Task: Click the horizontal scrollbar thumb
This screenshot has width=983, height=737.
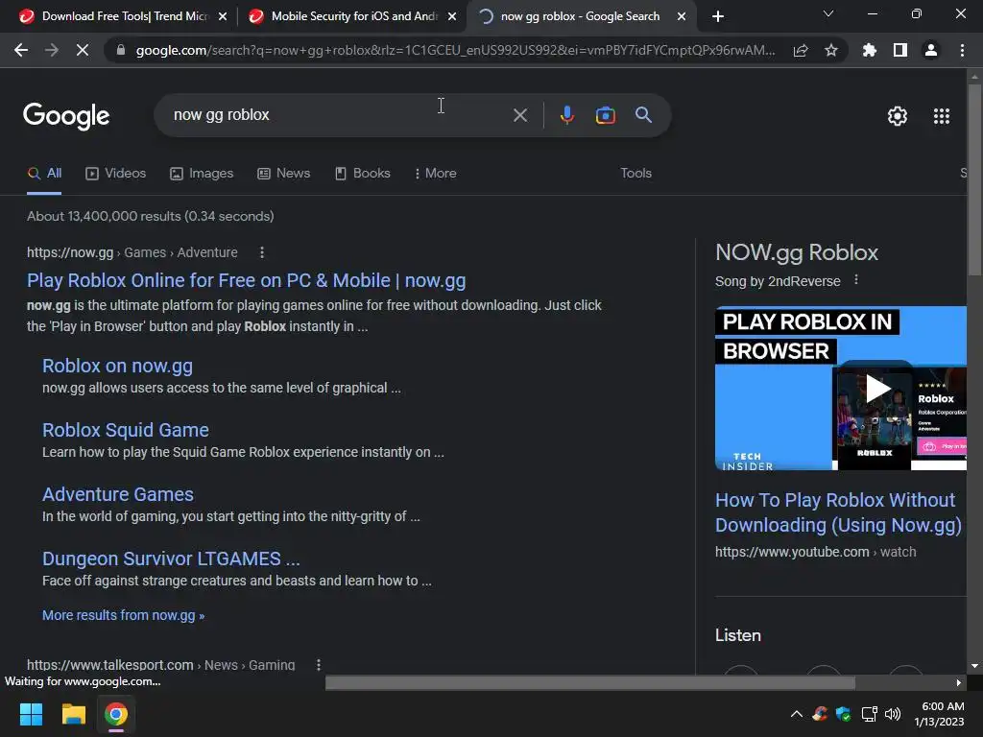Action: (x=590, y=682)
